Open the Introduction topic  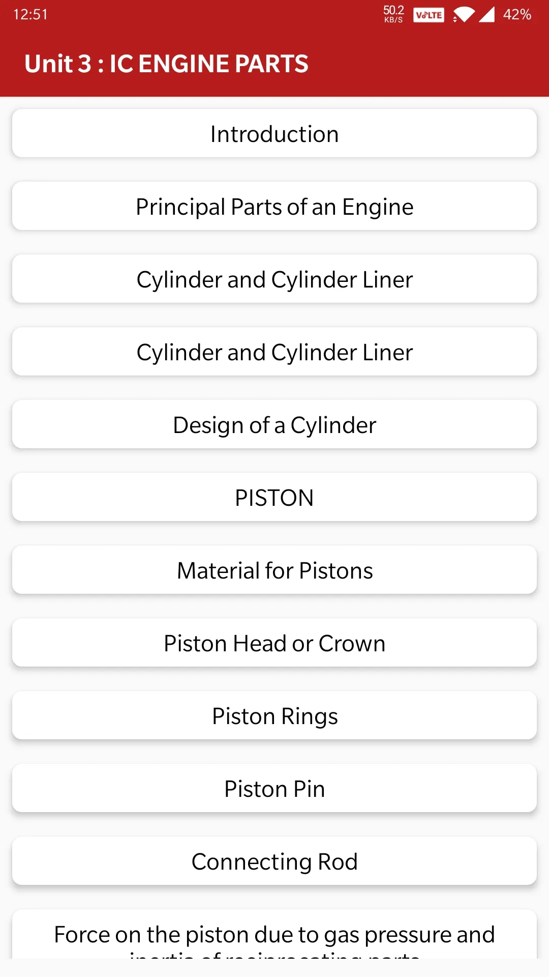coord(274,133)
